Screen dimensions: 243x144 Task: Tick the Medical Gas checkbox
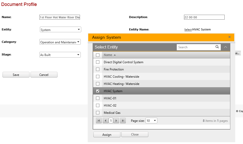pyautogui.click(x=98, y=113)
